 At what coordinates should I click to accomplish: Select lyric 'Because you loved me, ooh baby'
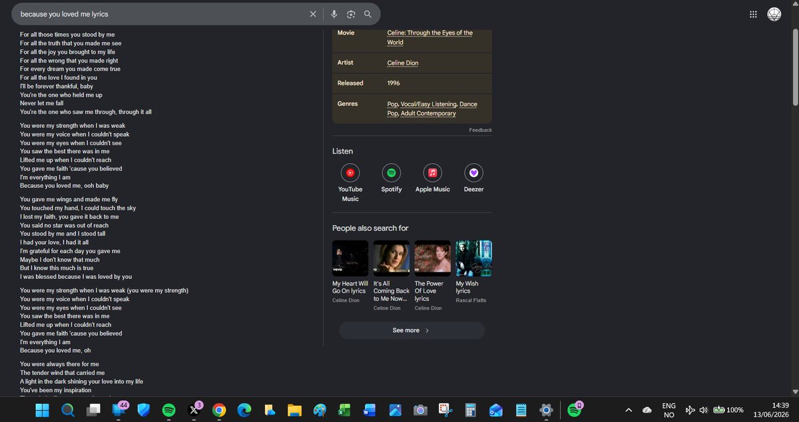click(64, 186)
